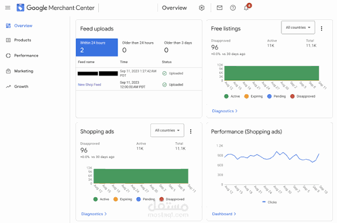Click Expiring legend swatch in Shopping ads
Screen dimensions: 337x223
click(x=116, y=199)
